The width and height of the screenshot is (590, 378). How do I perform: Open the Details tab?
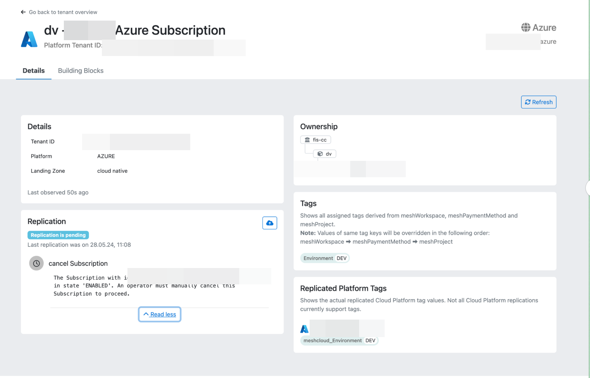point(34,70)
